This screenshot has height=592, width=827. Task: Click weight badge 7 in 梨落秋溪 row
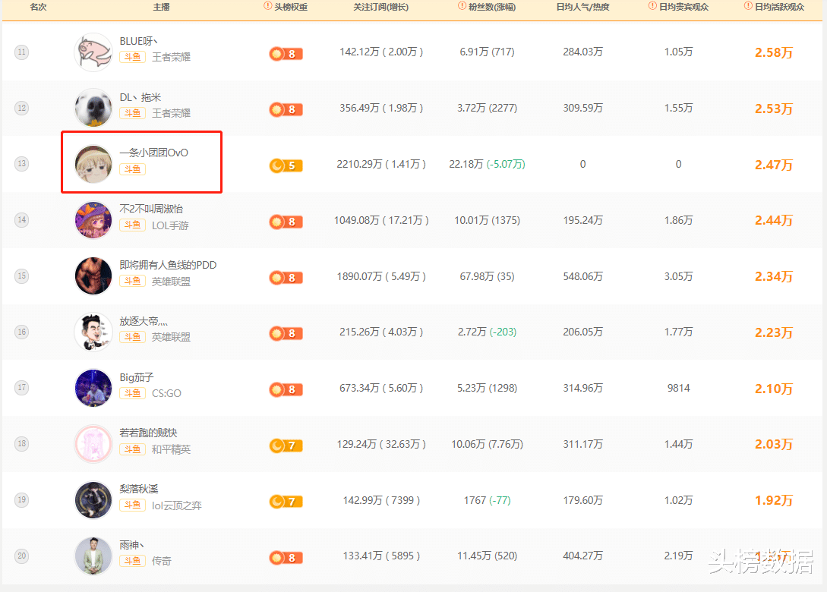pos(286,502)
